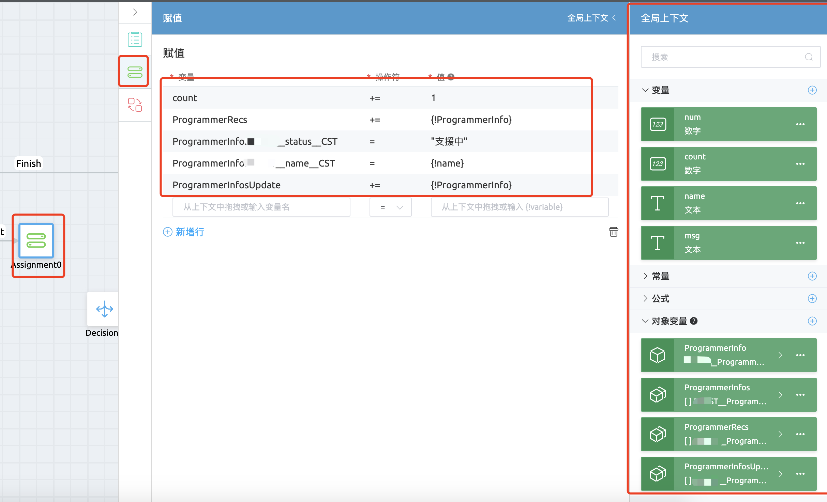Delete assignment rows with trash icon
Screen dimensions: 827x502
click(613, 232)
